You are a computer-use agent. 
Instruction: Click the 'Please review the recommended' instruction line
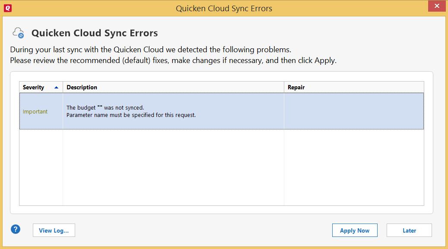click(x=173, y=60)
